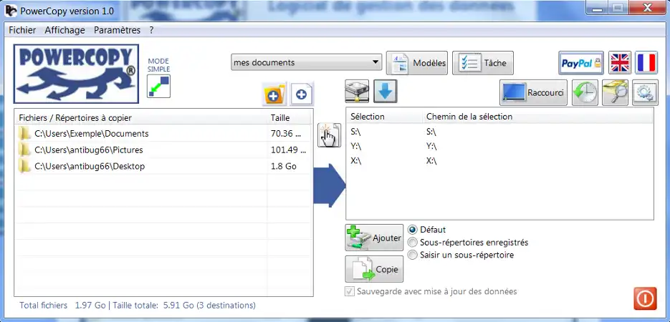This screenshot has height=322, width=670.
Task: Open the magnifier search folder icon
Action: coord(615,92)
